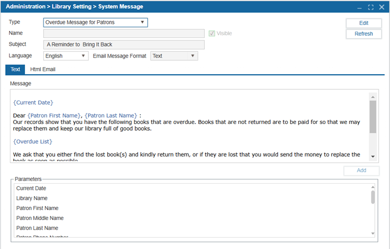Pick Patron Middle Name from list
This screenshot has width=390, height=249.
click(39, 218)
